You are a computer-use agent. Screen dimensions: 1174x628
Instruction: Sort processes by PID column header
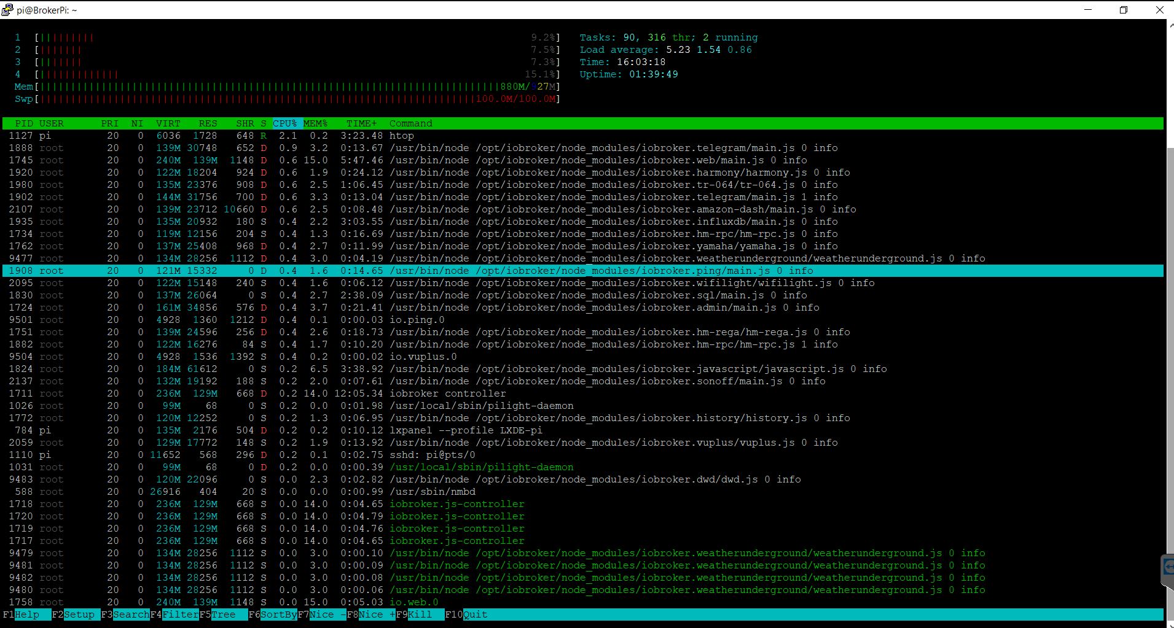[24, 123]
